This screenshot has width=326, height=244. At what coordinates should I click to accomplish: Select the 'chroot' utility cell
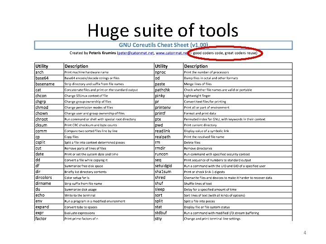click(49, 119)
